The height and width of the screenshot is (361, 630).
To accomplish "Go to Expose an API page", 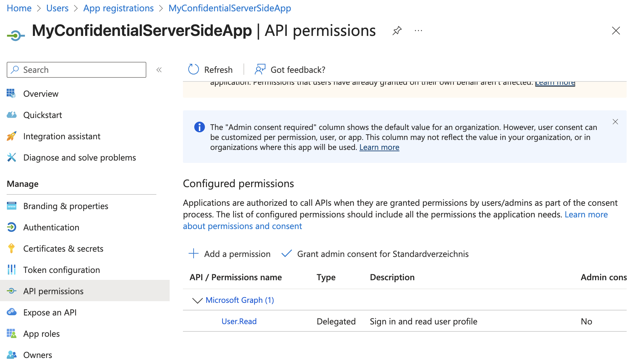I will point(50,312).
